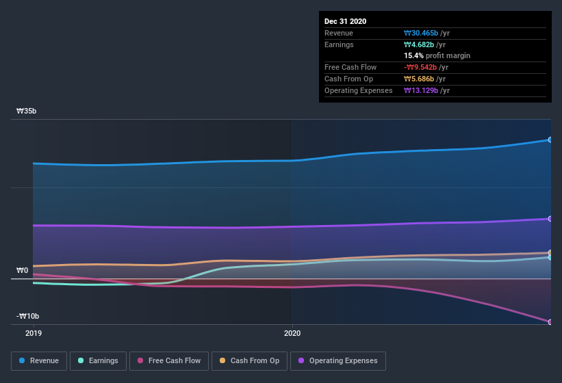Viewport: 562px width, 383px height.
Task: Click the -₩9.542b free cash flow value
Action: pos(420,67)
